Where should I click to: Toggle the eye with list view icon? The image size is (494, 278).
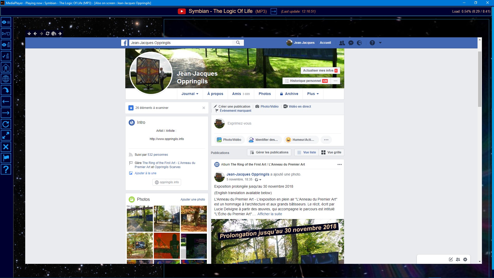(6, 22)
